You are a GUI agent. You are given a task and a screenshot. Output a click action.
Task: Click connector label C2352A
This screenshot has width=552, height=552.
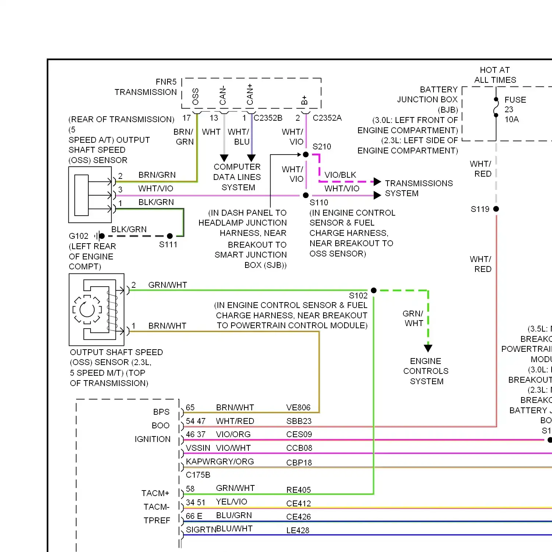327,118
